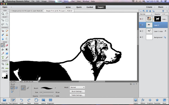
Task: Click the Redo button
Action: (29, 101)
